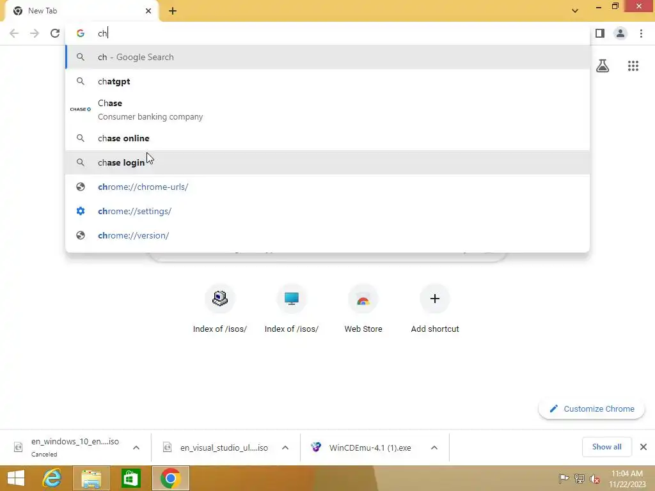655x491 pixels.
Task: Choose the Chase consumer banking suggestion
Action: point(327,109)
